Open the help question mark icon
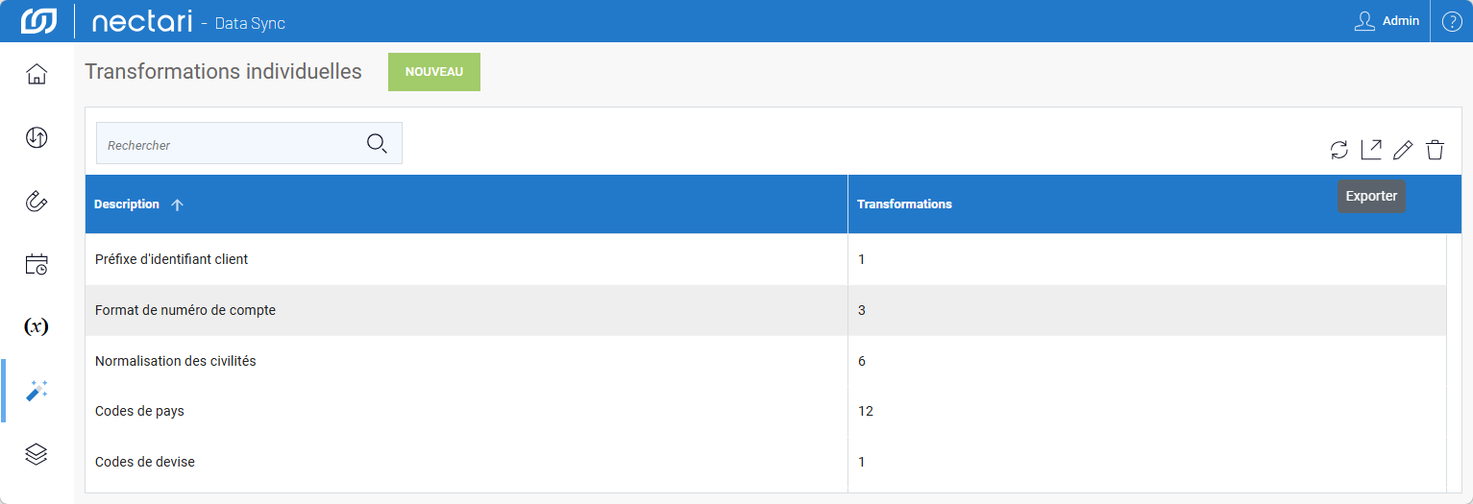1473x504 pixels. (x=1452, y=21)
